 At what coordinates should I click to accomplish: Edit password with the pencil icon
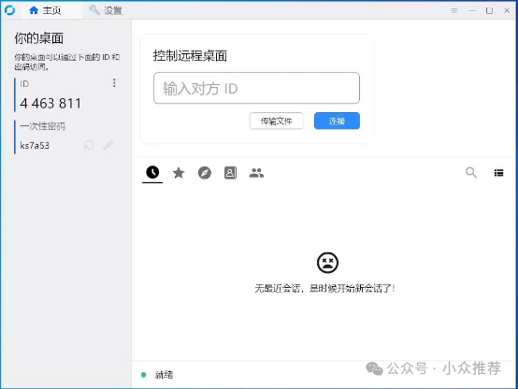(x=108, y=145)
